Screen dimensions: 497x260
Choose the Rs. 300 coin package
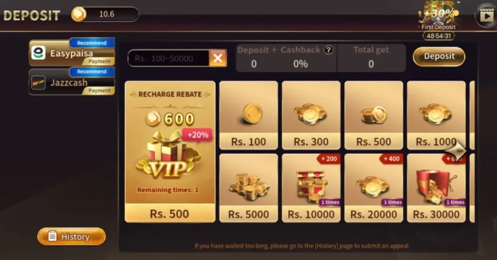click(x=311, y=115)
